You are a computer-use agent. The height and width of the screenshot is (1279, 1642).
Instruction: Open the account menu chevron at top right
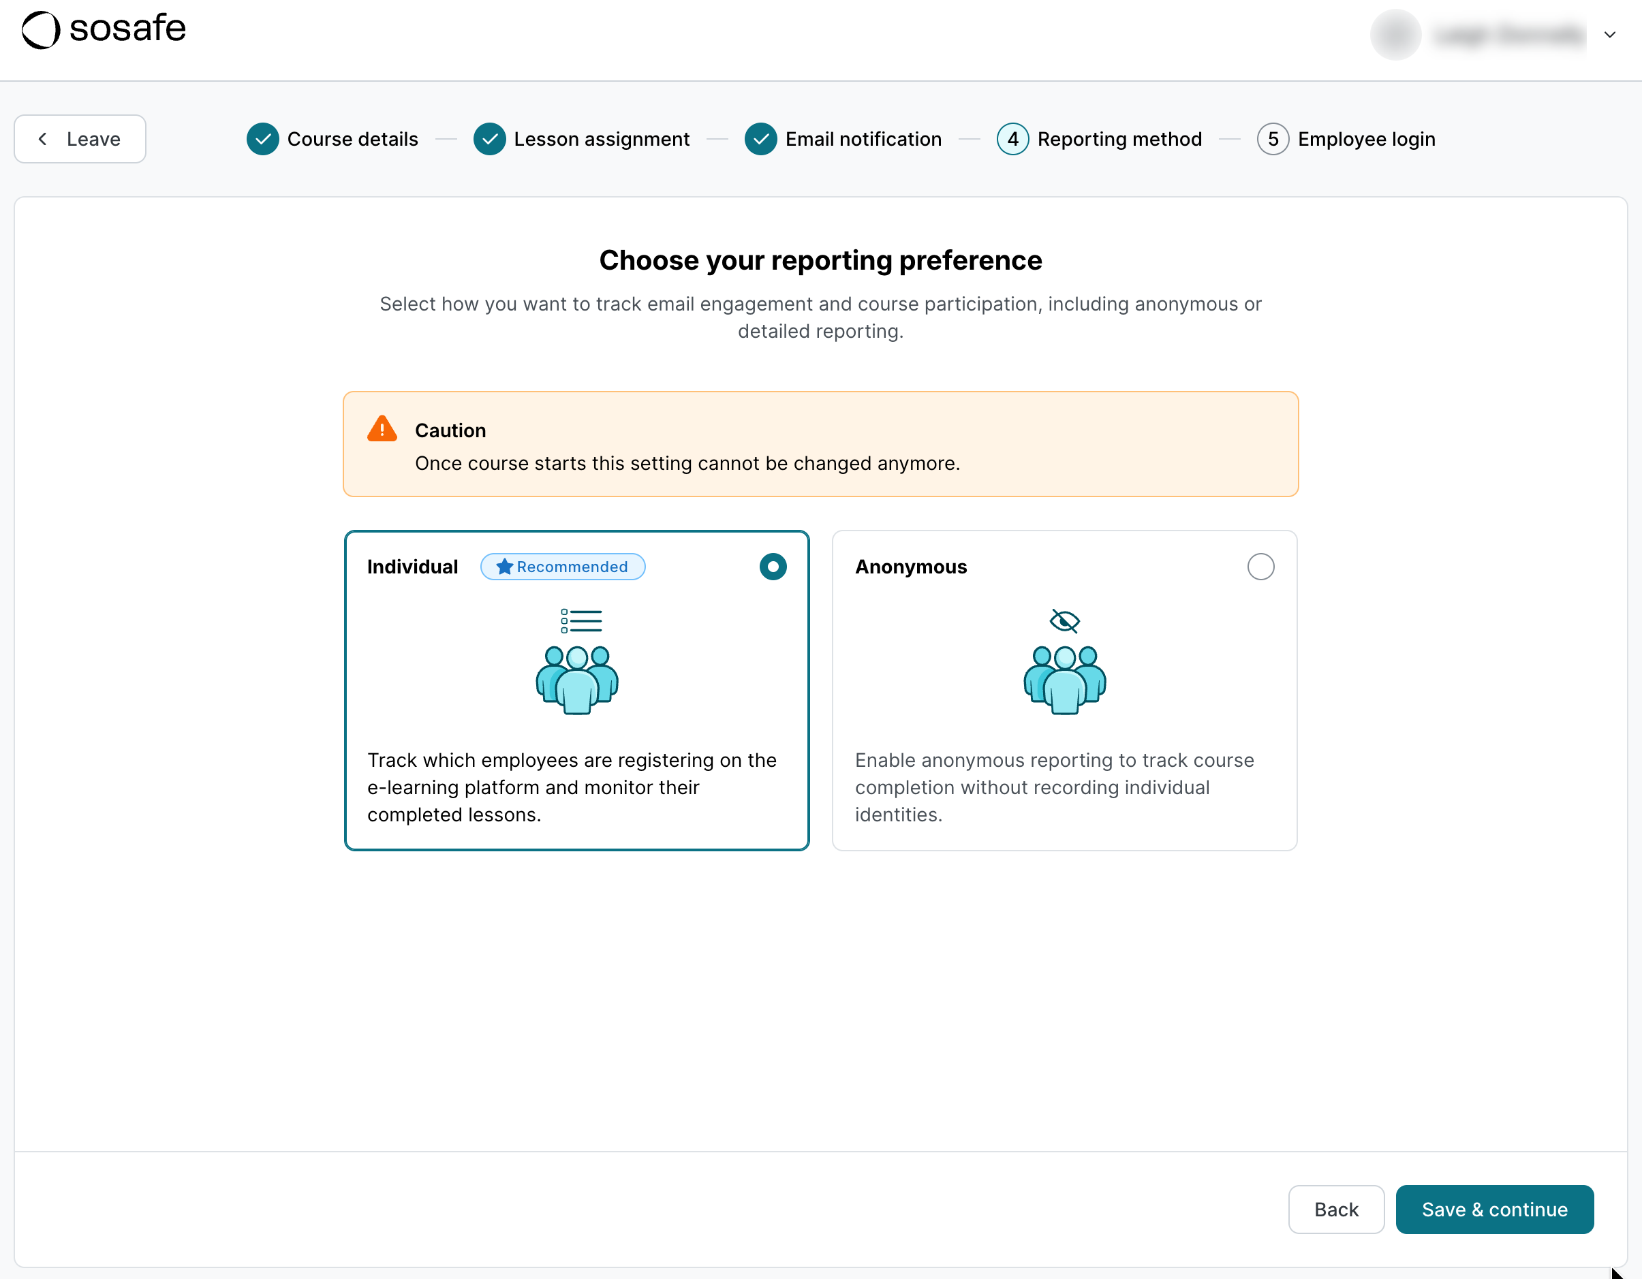point(1611,35)
